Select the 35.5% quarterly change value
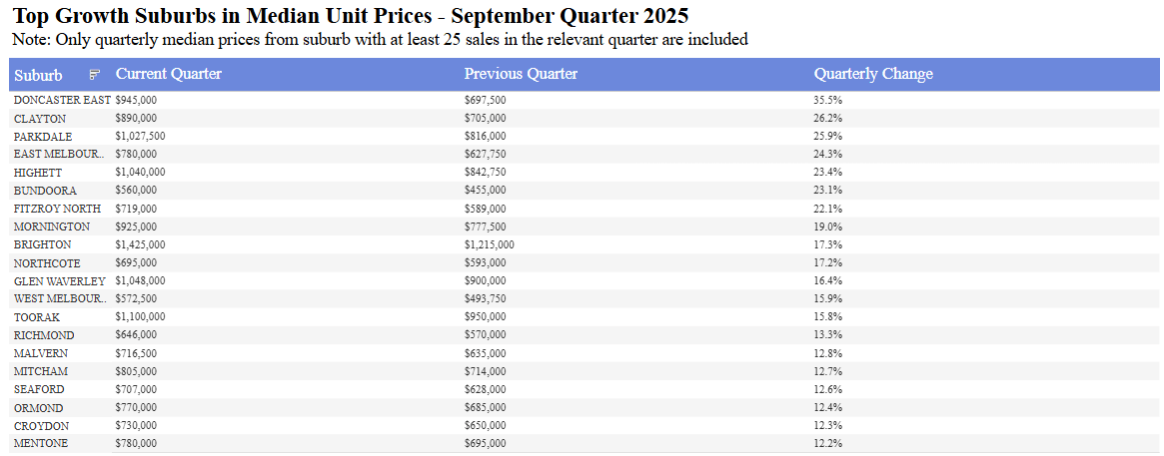 tap(827, 100)
